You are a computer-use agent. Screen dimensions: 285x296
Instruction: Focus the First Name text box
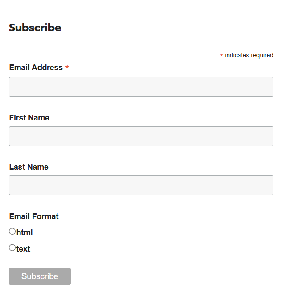pyautogui.click(x=141, y=136)
